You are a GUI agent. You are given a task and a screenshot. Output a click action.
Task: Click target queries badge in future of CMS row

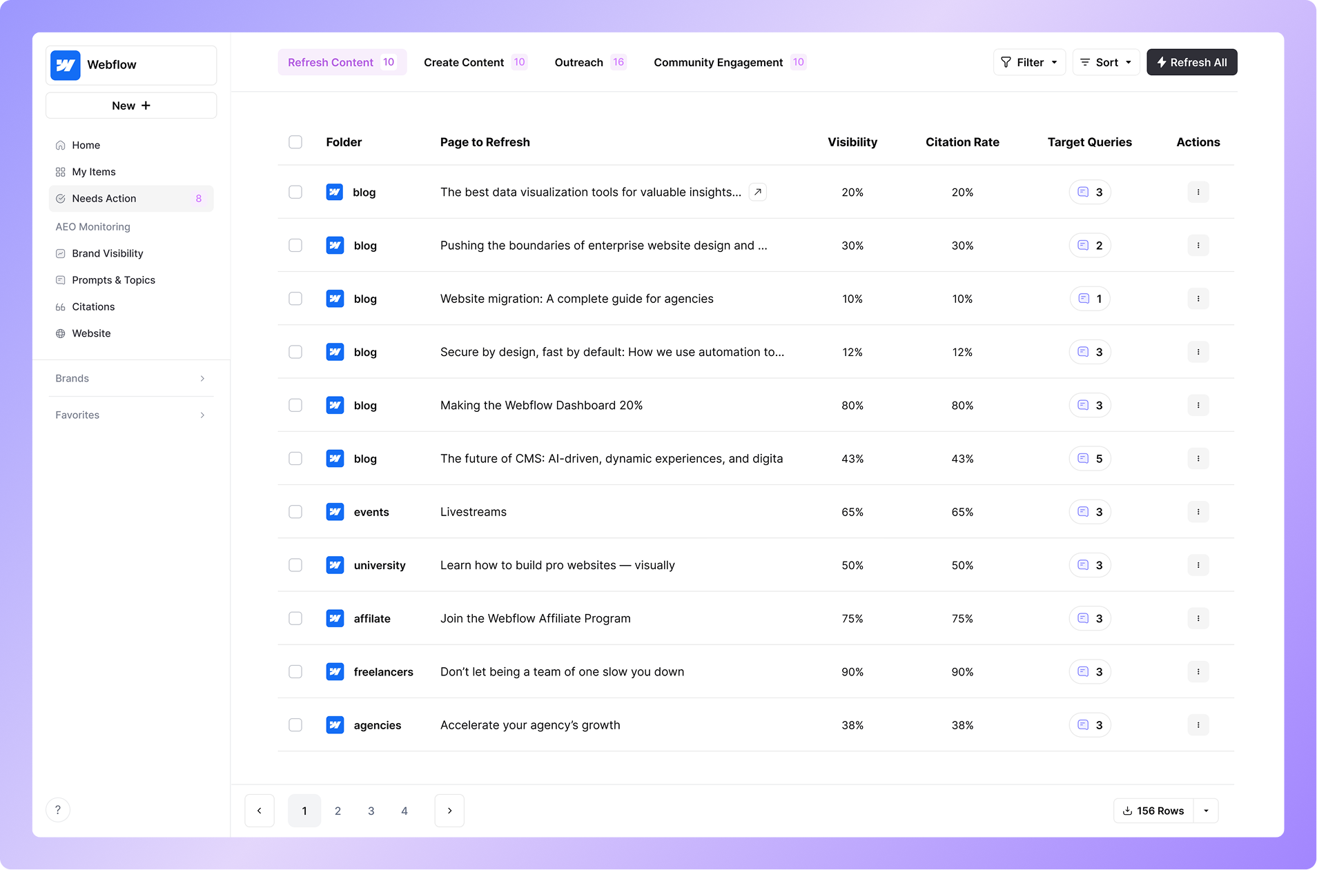(x=1090, y=459)
